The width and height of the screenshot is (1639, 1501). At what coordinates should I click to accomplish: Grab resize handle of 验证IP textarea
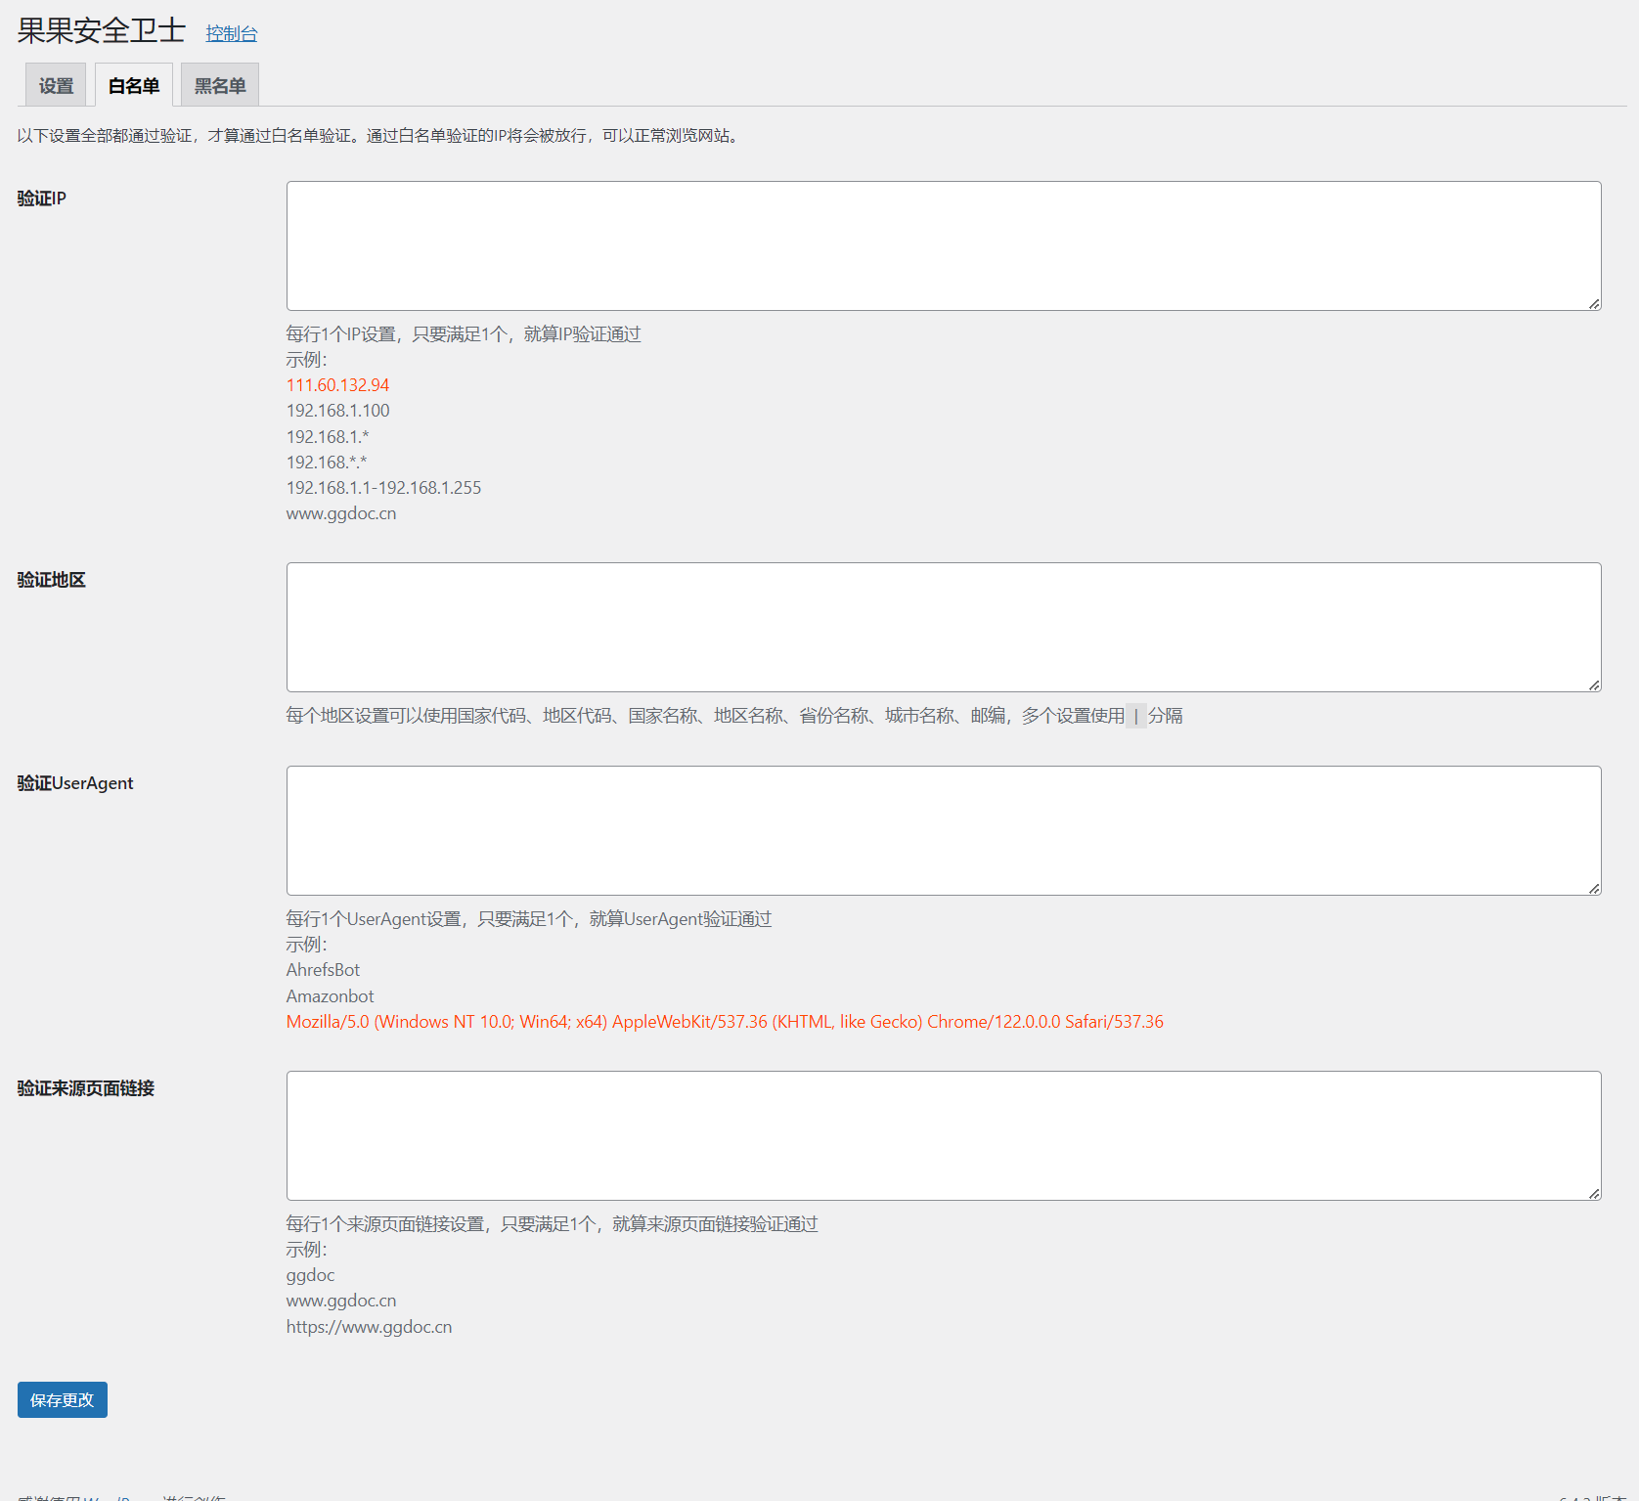click(x=1594, y=304)
